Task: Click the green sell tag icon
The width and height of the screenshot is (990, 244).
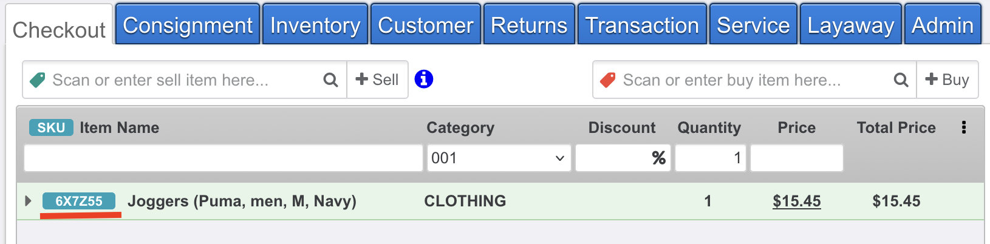Action: [38, 80]
